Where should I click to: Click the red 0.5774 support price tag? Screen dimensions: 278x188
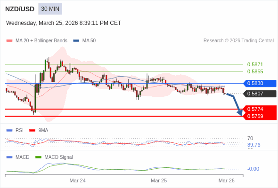click(x=259, y=109)
